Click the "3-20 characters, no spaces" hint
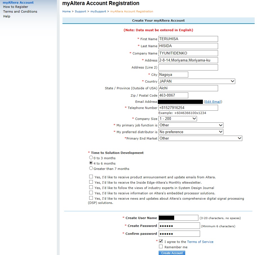The width and height of the screenshot is (260, 255). pos(220,218)
